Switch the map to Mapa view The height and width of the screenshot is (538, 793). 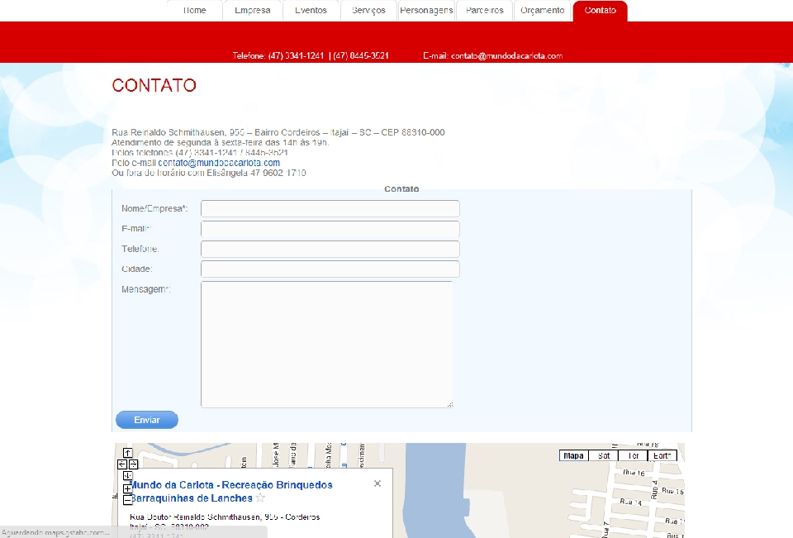pyautogui.click(x=573, y=456)
